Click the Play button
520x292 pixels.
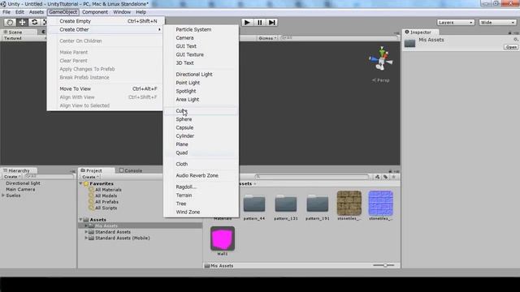point(247,23)
